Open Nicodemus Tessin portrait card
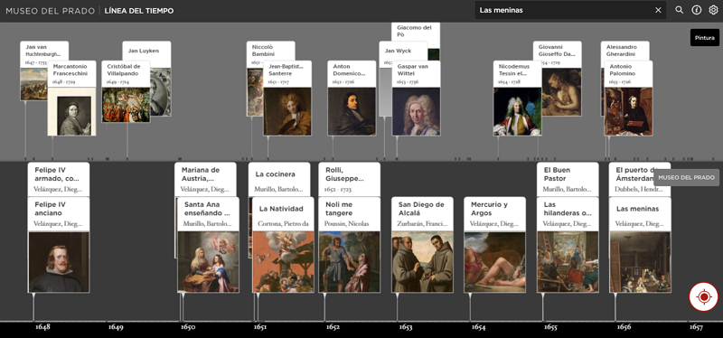 coord(517,98)
